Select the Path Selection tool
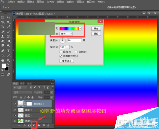Image resolution: width=159 pixels, height=129 pixels. pos(3,55)
